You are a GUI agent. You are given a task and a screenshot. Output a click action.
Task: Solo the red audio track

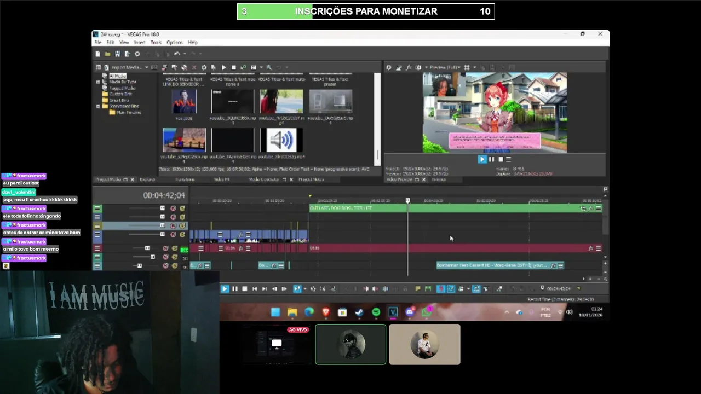click(175, 248)
